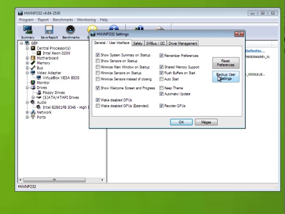Collapse the Central Processor(s) node

[x=27, y=48]
